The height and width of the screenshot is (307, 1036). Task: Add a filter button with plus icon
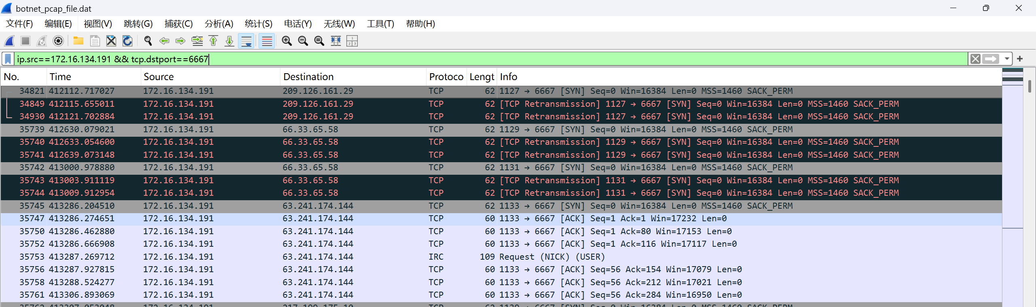(x=1020, y=59)
